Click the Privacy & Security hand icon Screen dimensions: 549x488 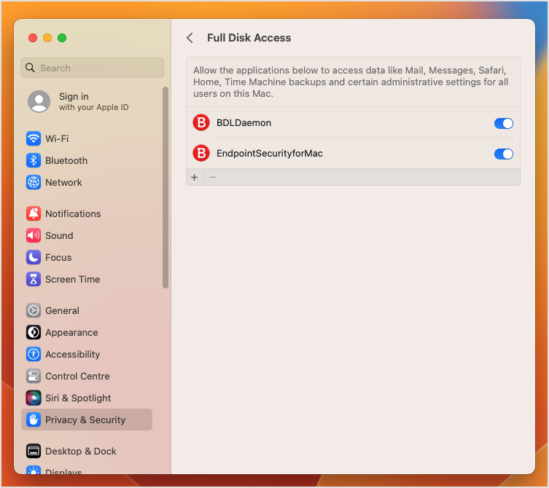point(34,420)
